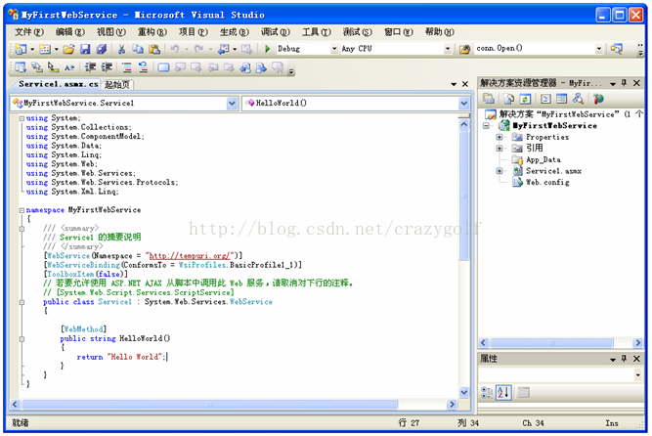Click Next Bookmark in Document icon
The width and height of the screenshot is (652, 436).
coord(261,67)
